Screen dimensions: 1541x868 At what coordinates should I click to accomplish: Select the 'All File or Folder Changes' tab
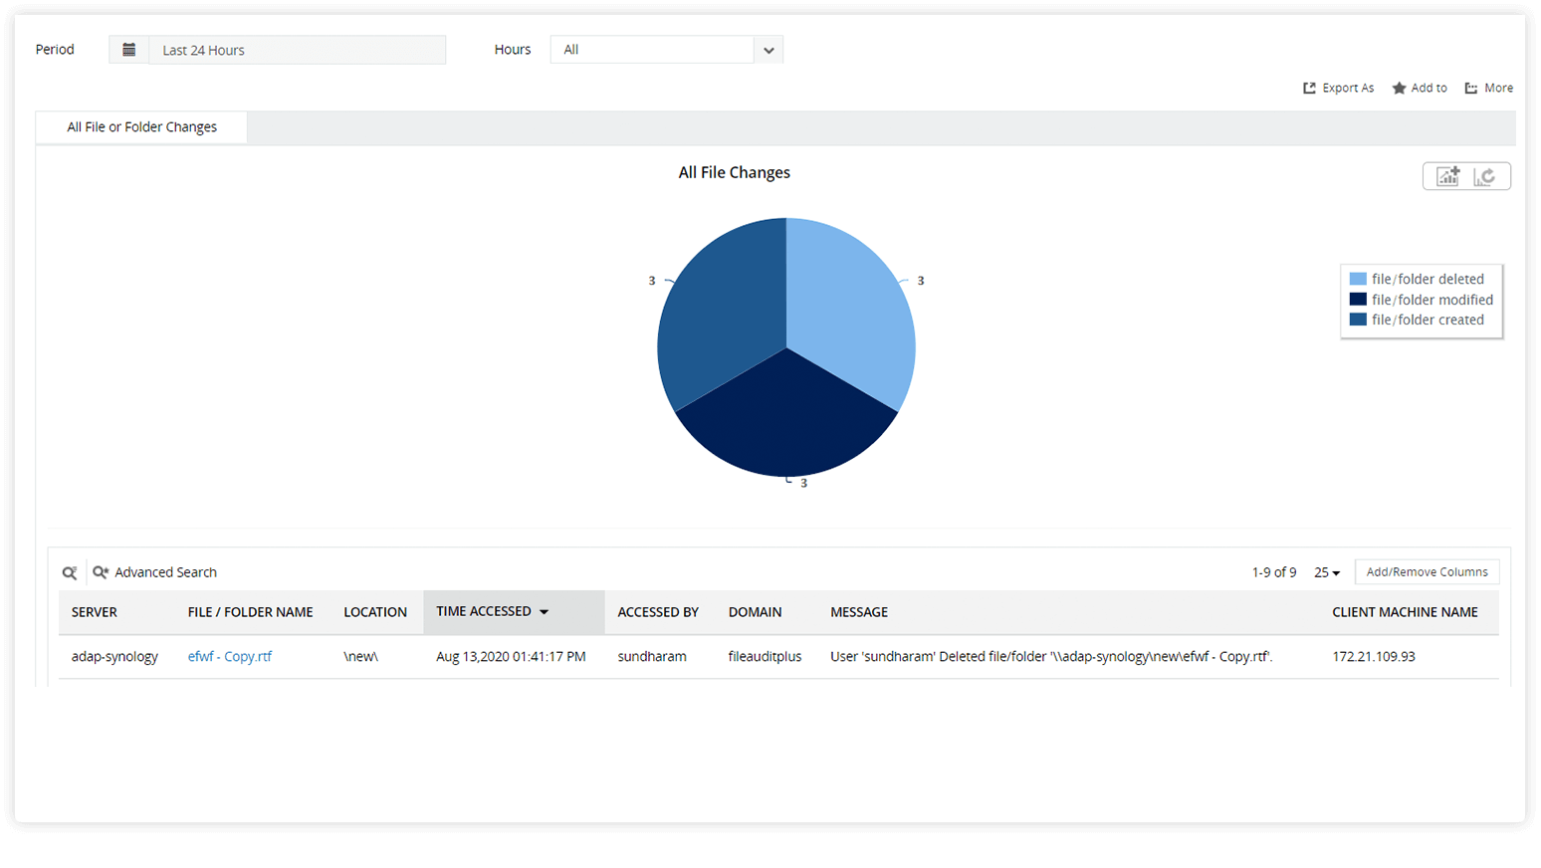[140, 126]
